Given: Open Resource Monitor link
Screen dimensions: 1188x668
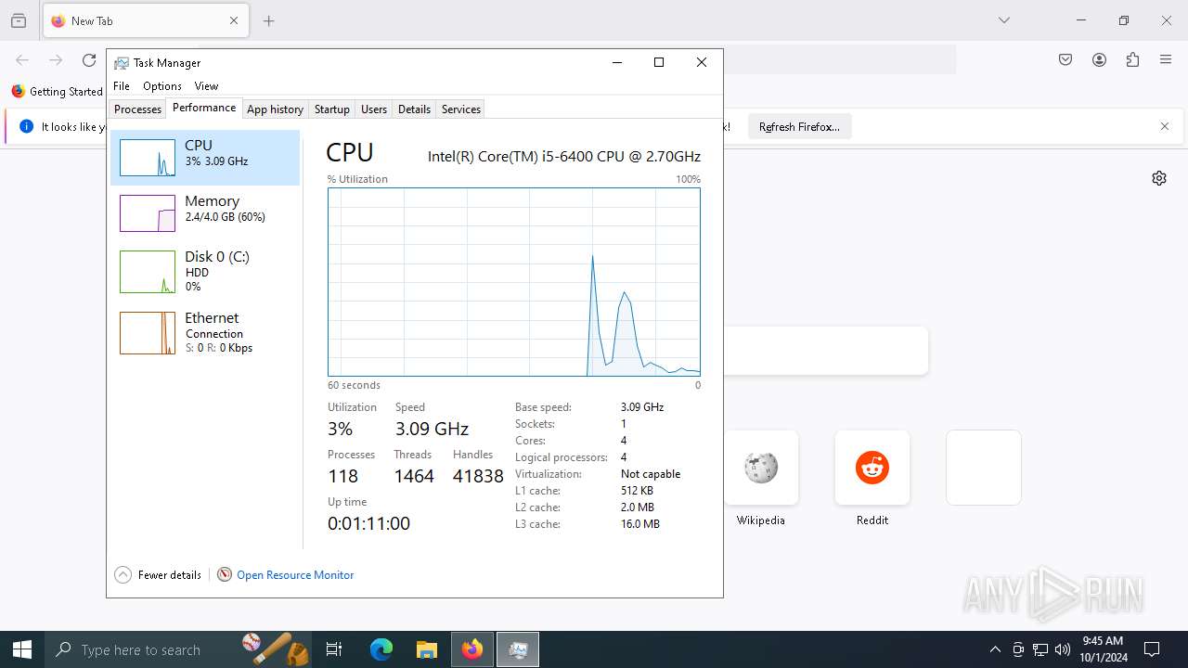Looking at the screenshot, I should click(x=295, y=575).
